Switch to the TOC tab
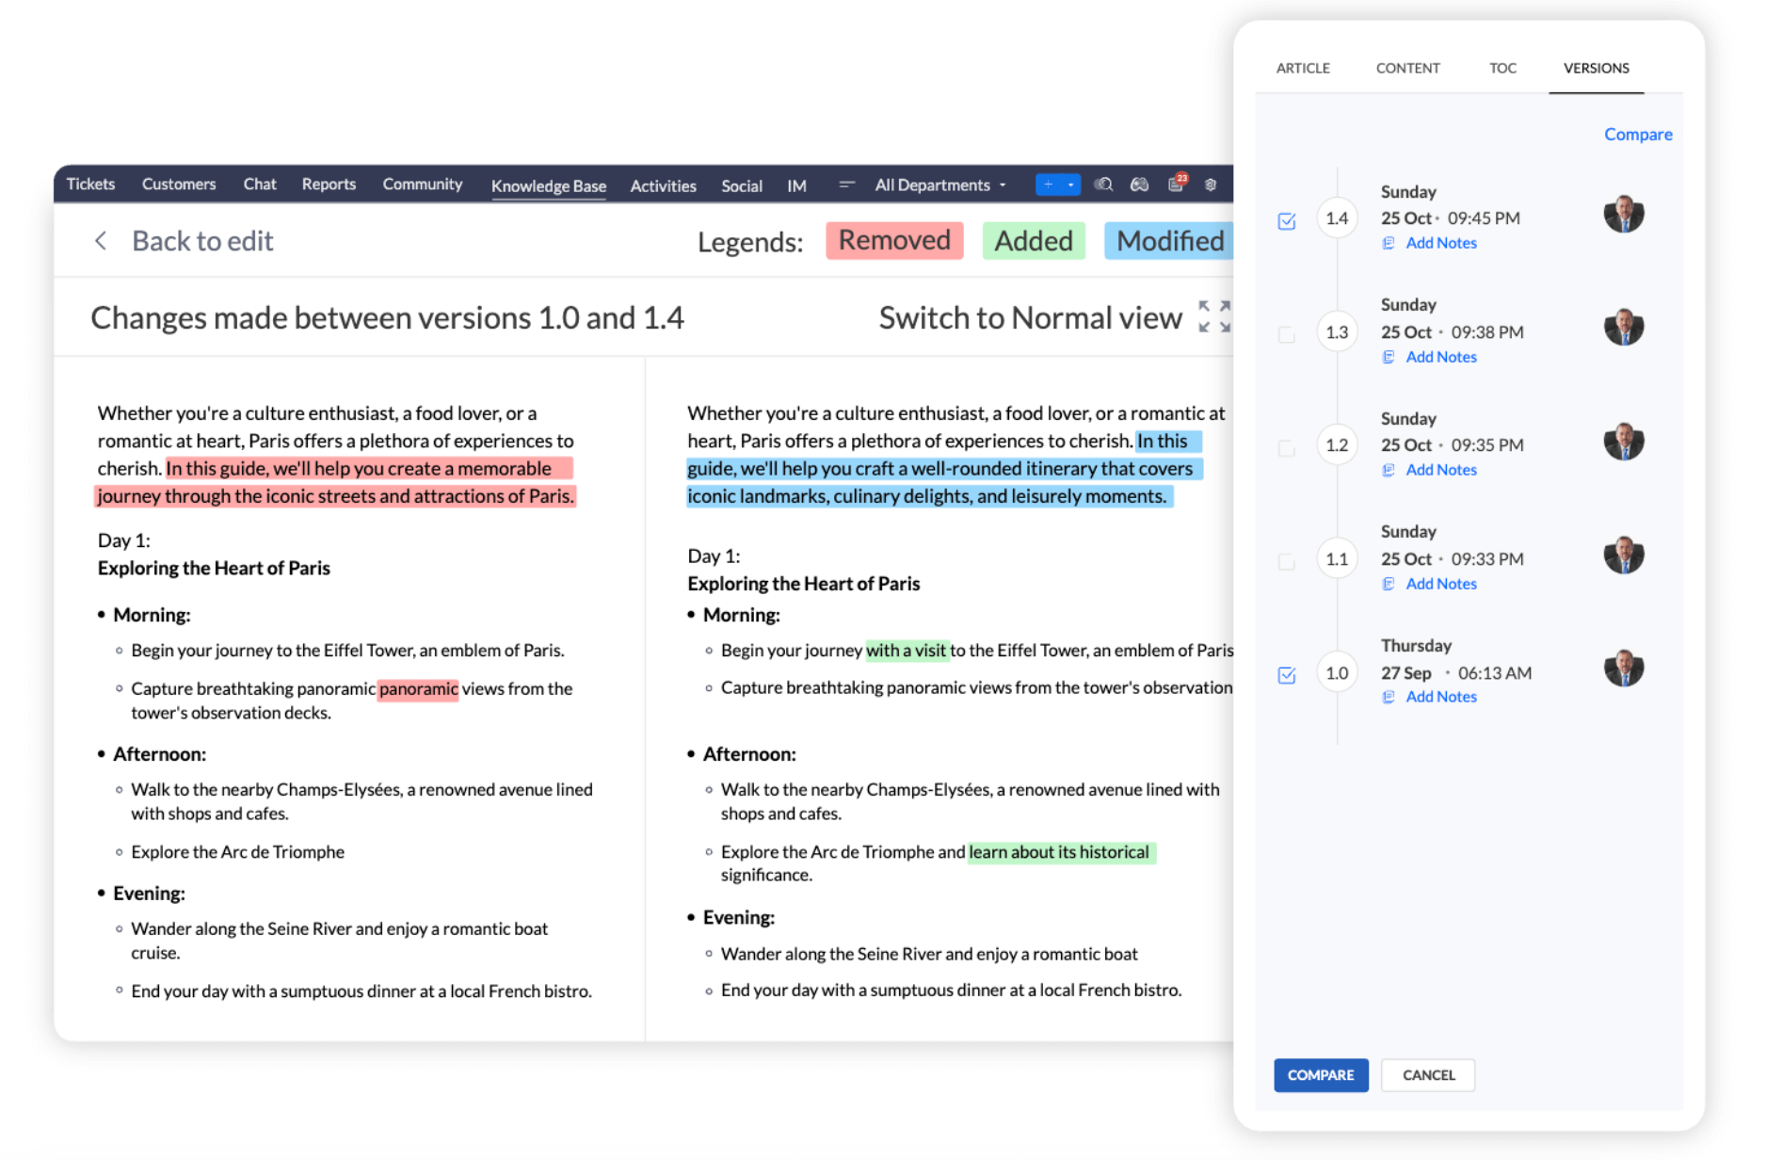Screen dimensions: 1766x1160 click(x=1501, y=68)
